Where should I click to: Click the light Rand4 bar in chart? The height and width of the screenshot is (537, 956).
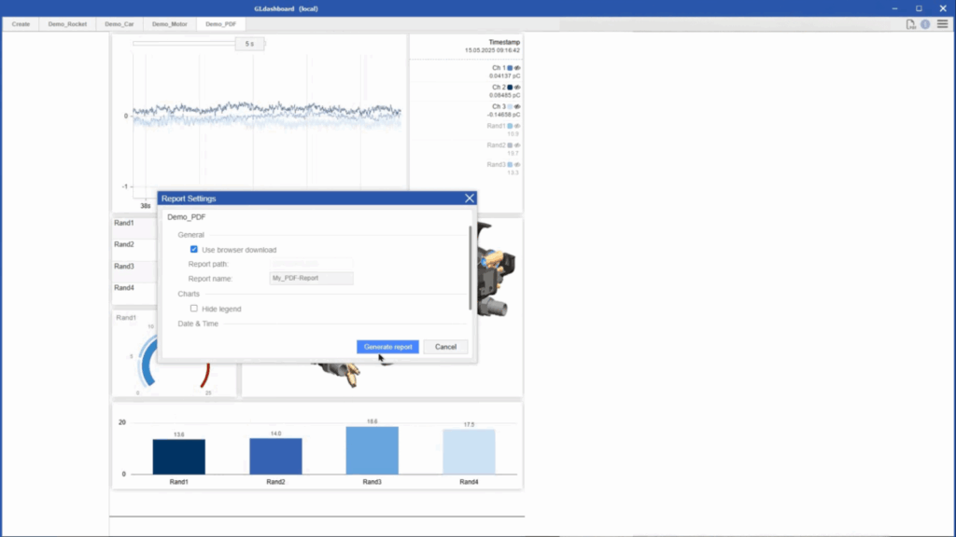469,452
